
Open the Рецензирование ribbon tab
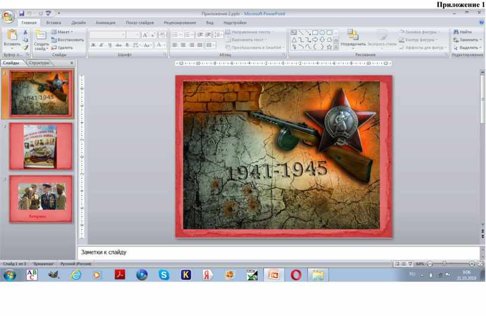pos(180,22)
